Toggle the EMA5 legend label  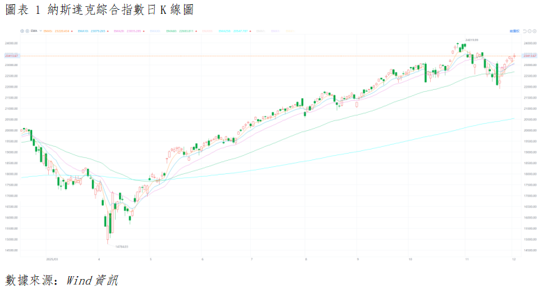[48, 31]
